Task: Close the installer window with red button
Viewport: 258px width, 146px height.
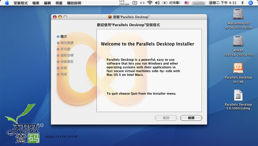Action: pos(55,17)
